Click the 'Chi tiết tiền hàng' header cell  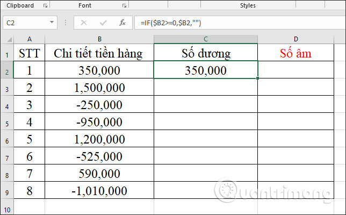click(x=99, y=53)
